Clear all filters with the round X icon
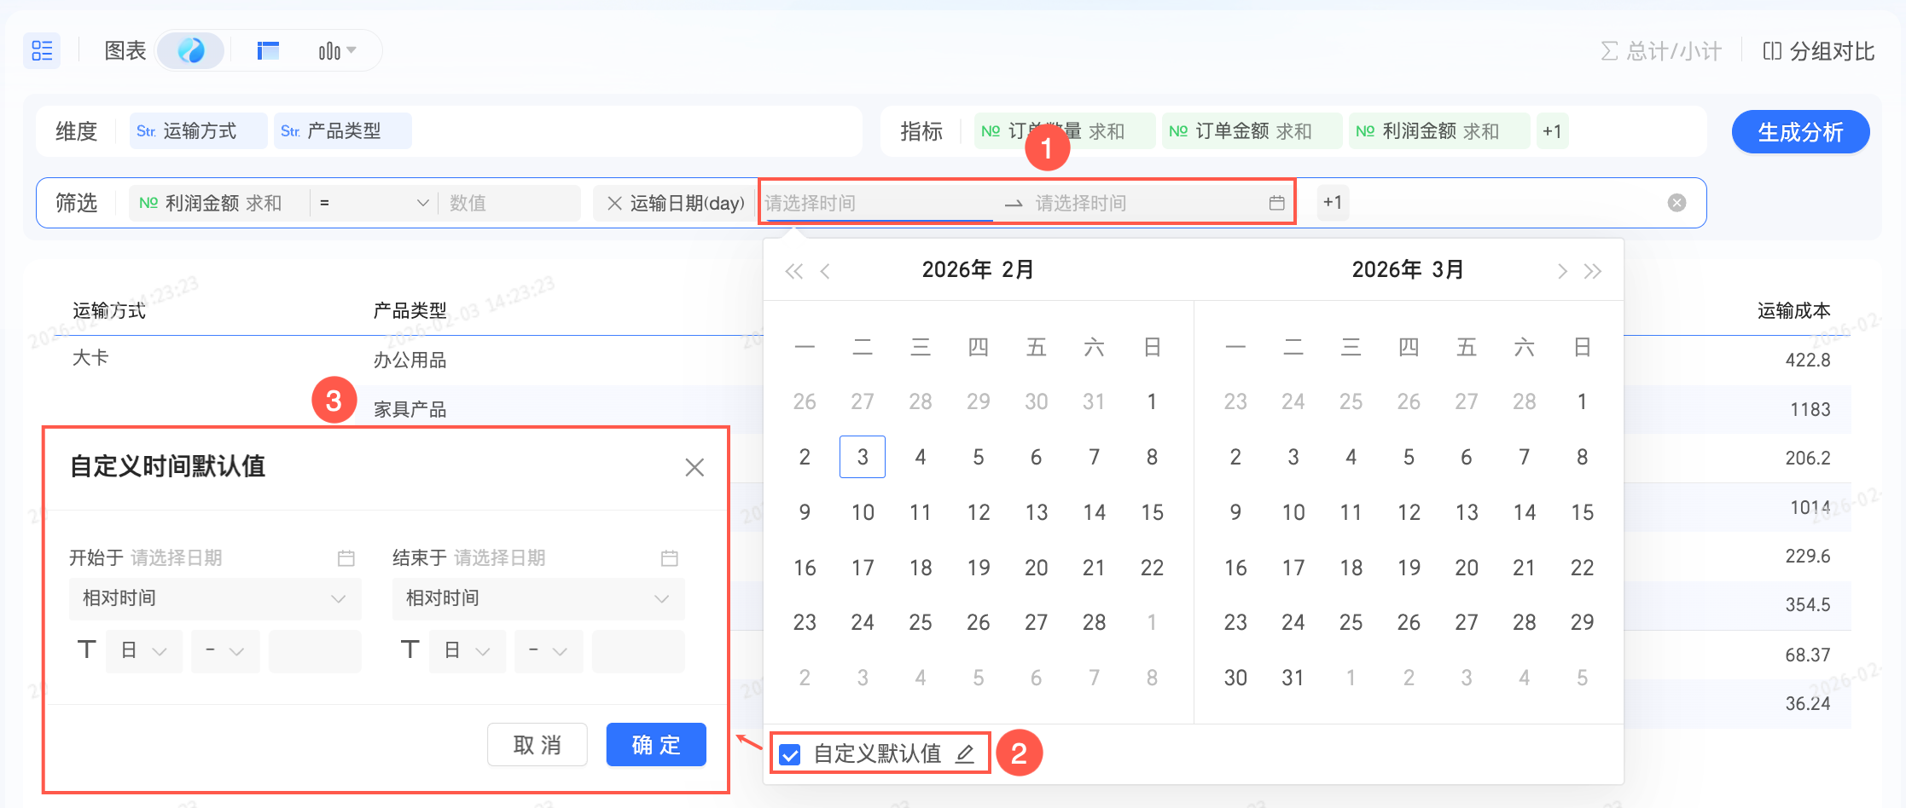 point(1676,203)
